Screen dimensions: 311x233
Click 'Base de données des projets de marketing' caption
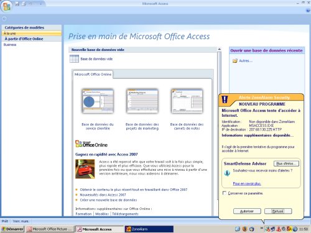[142, 126]
